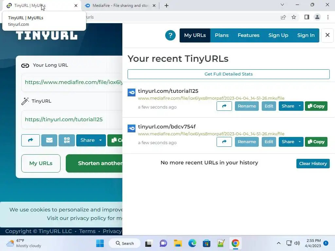This screenshot has height=251, width=335.
Task: Open the tab search chevron
Action: pyautogui.click(x=282, y=5)
